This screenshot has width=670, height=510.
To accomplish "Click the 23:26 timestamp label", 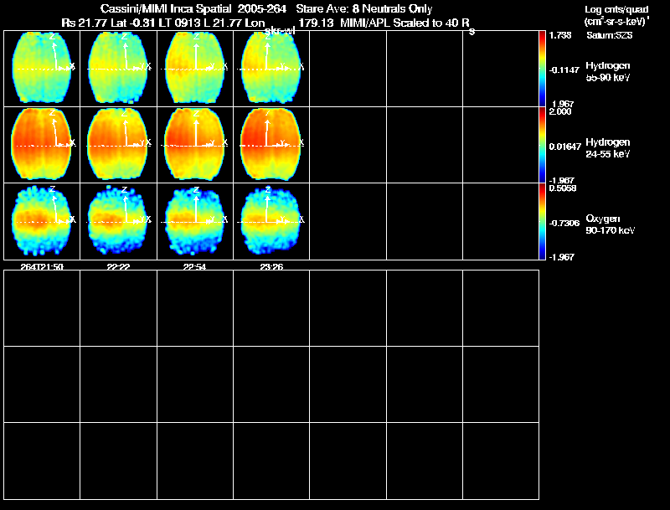I will click(x=271, y=267).
